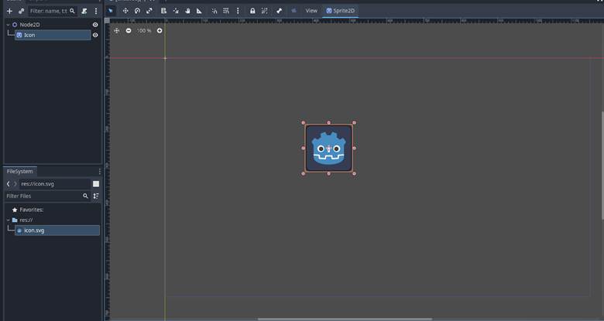Activate the Ruler Mode tool
Image resolution: width=604 pixels, height=321 pixels.
click(x=199, y=11)
